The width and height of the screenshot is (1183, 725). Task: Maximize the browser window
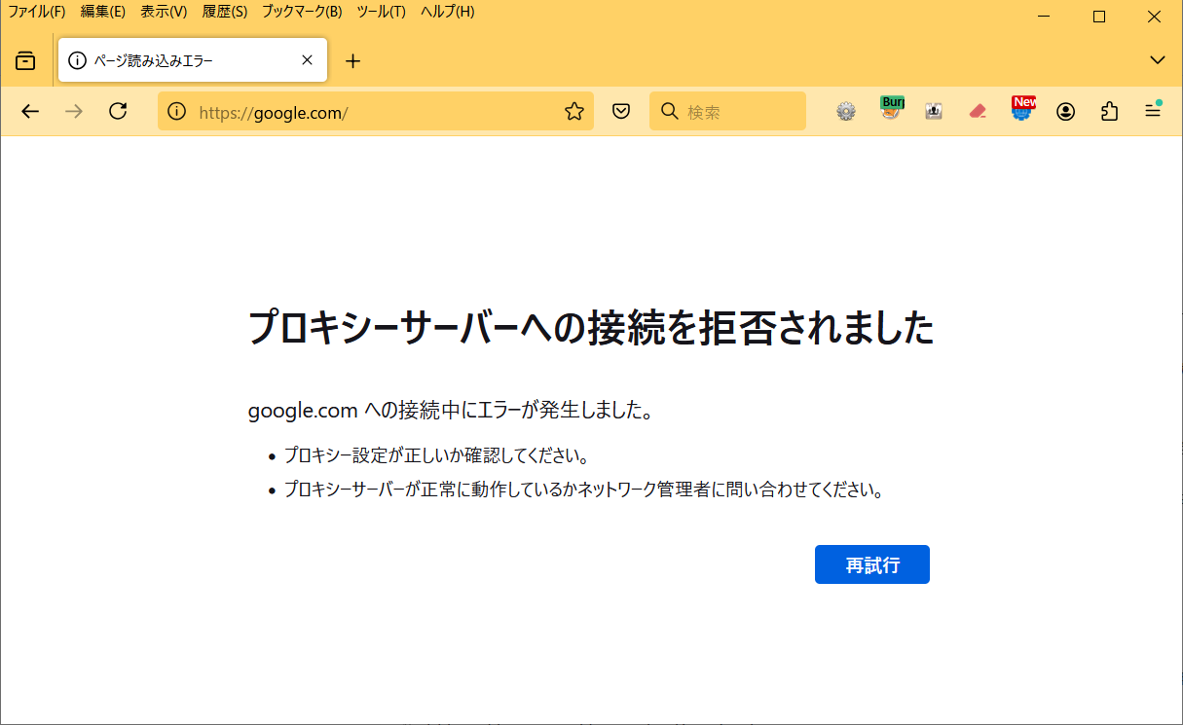pyautogui.click(x=1099, y=17)
